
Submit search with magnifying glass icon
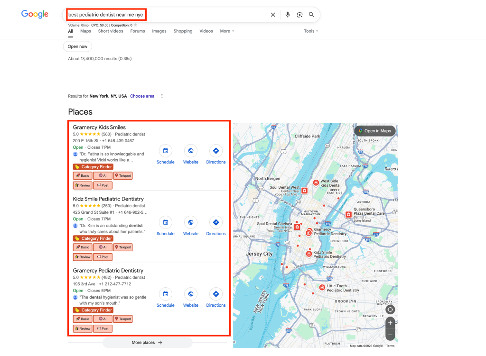(x=311, y=15)
